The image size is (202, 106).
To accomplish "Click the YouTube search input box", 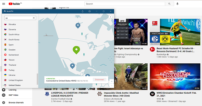I will [125, 4].
